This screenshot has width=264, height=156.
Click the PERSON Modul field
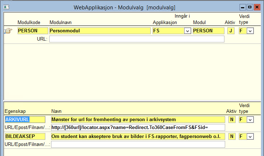coord(209,31)
